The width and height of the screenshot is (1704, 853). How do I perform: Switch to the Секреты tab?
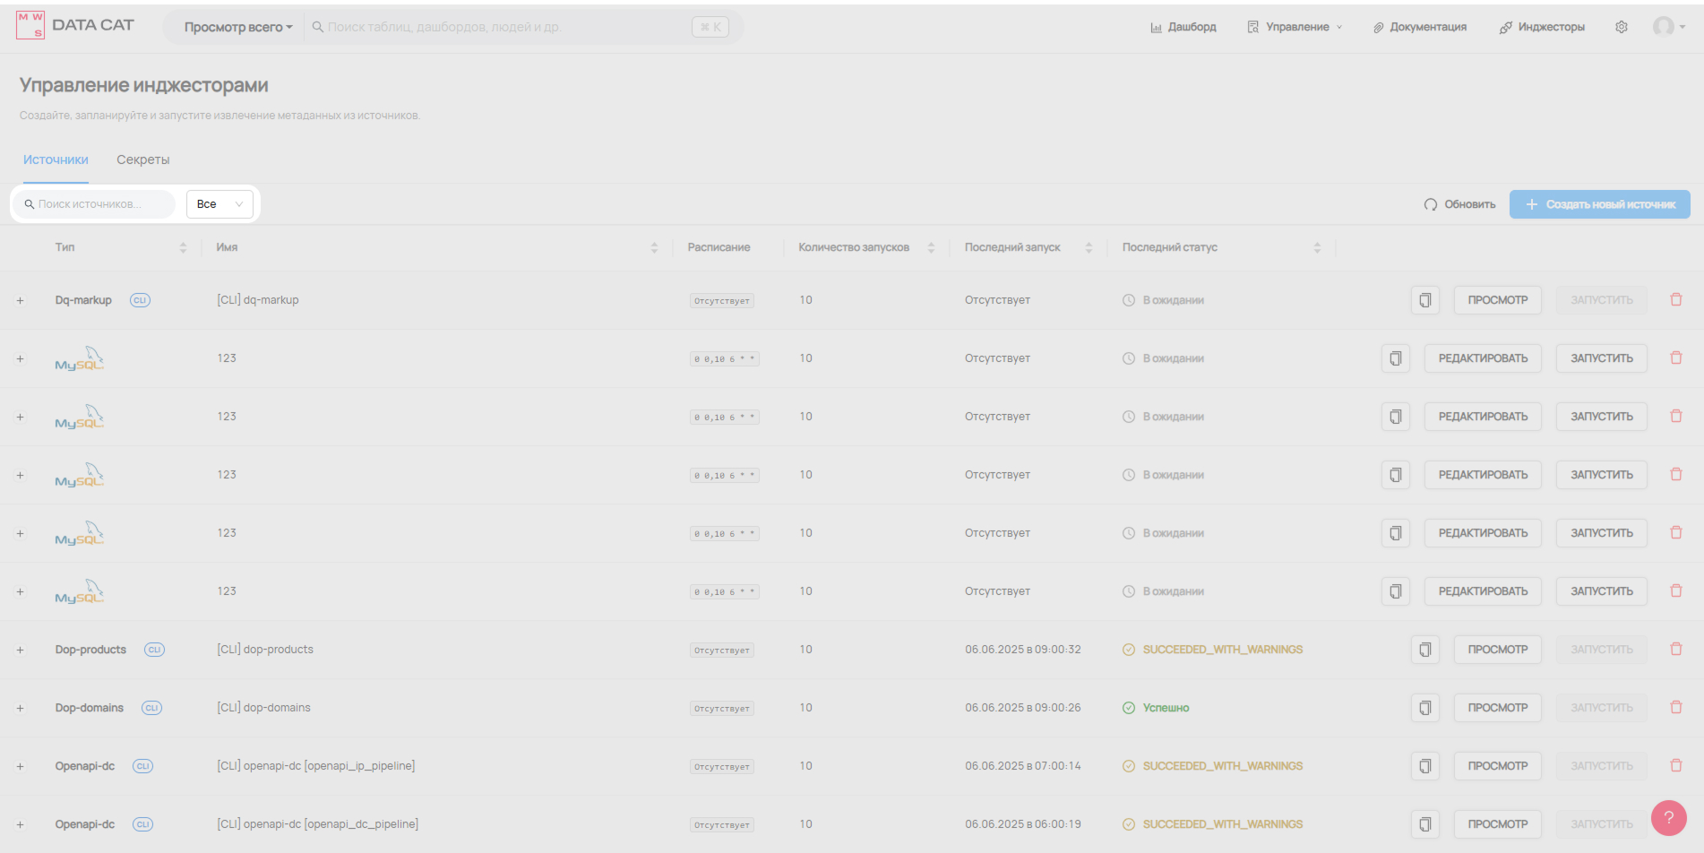pyautogui.click(x=142, y=159)
